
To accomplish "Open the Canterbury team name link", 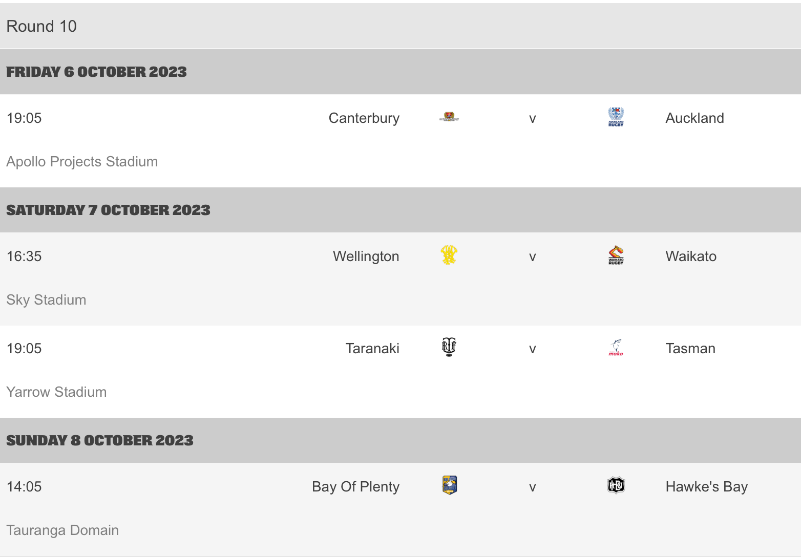I will 364,118.
